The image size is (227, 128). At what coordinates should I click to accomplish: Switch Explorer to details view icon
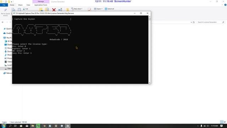click(x=222, y=122)
